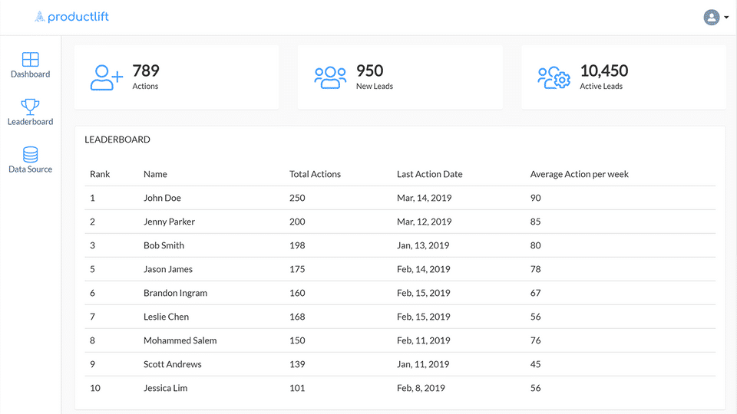This screenshot has width=737, height=414.
Task: Select the John Doe name cell
Action: click(162, 198)
